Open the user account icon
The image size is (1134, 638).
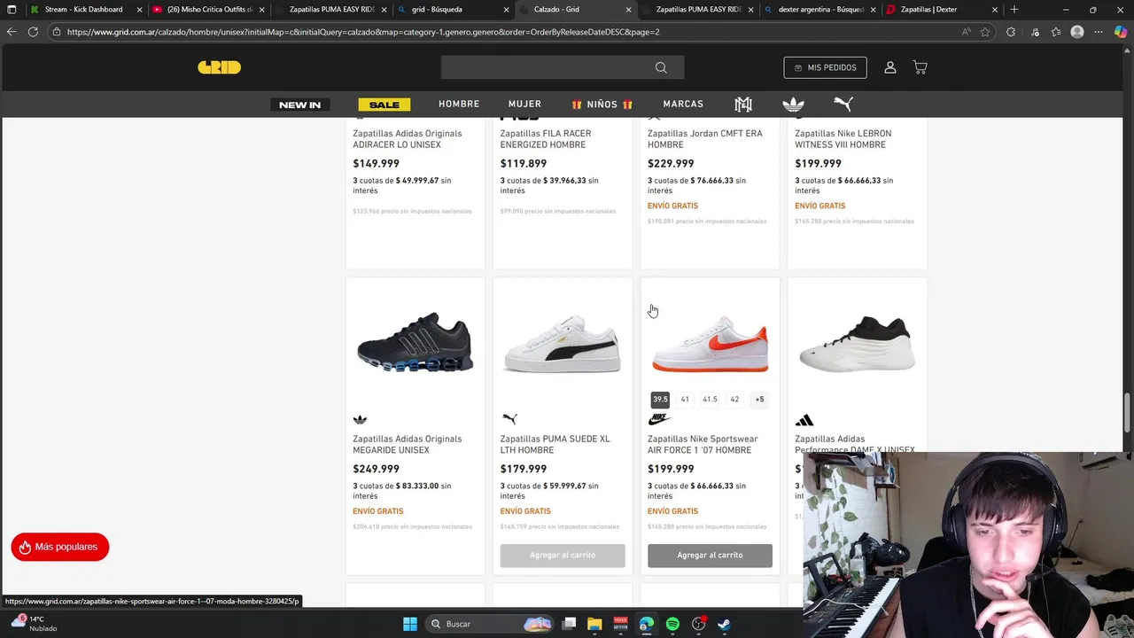[x=890, y=67]
